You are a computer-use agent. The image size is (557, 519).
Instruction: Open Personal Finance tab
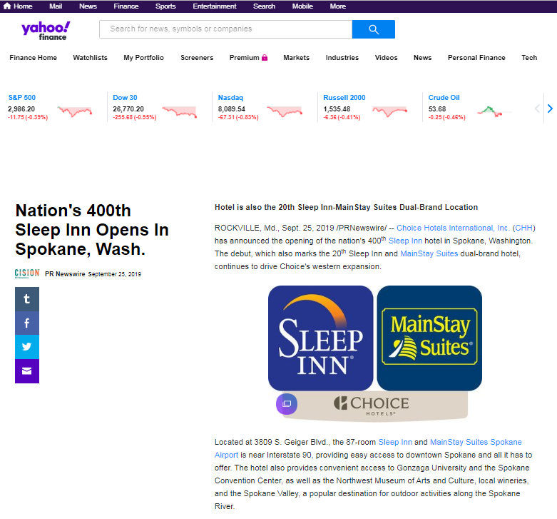point(476,58)
